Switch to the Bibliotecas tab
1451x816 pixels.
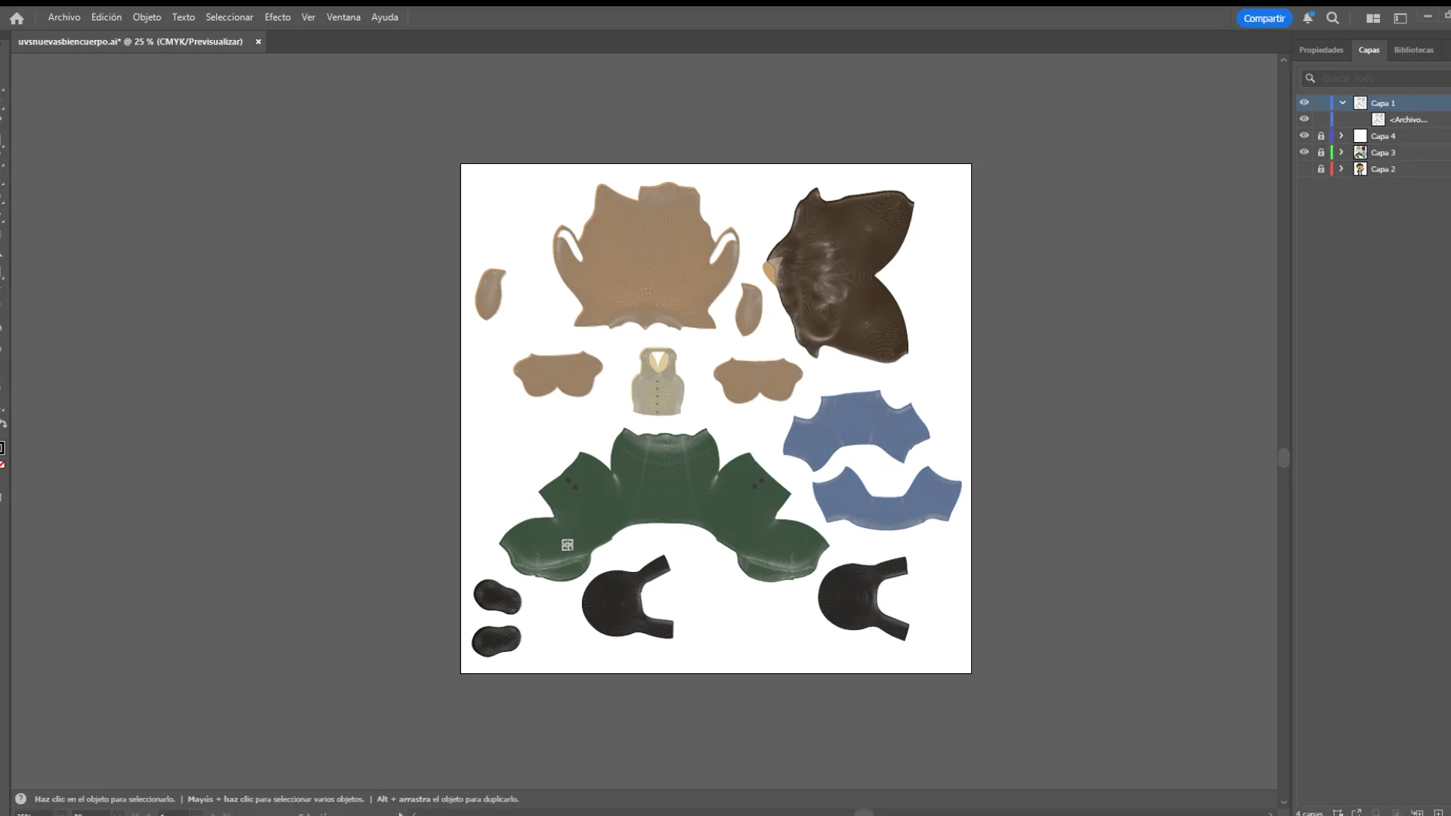tap(1413, 50)
